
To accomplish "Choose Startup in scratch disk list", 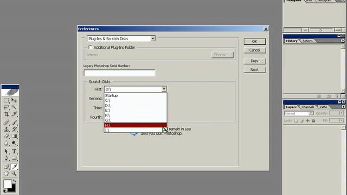I will coord(136,95).
